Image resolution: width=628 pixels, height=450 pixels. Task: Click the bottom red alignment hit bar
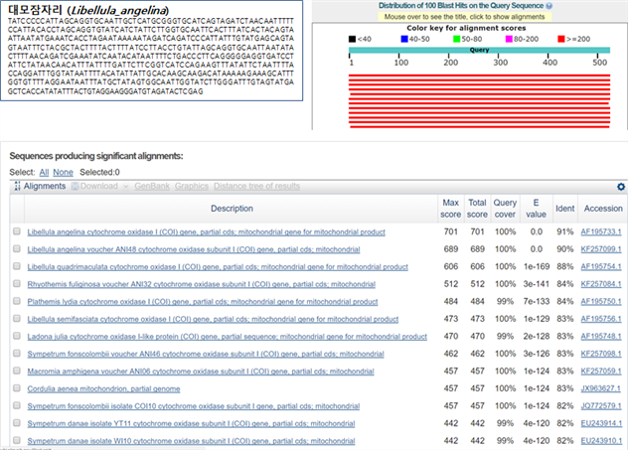point(480,127)
